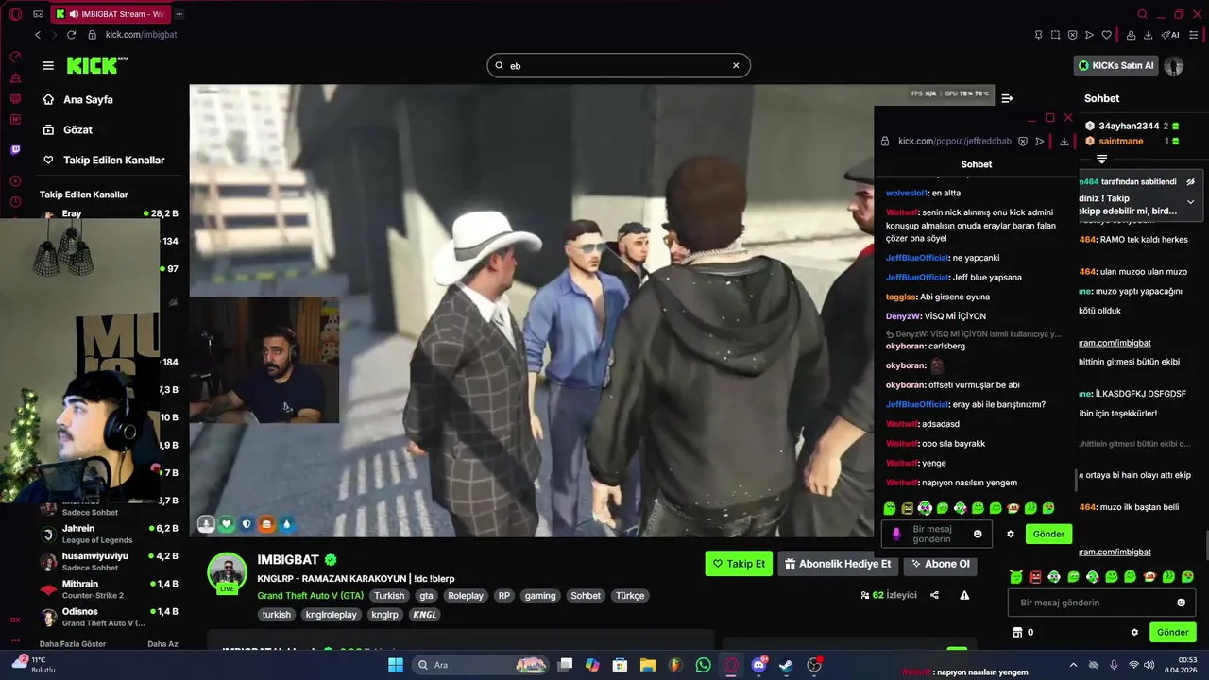Open Grand Theft Auto V (GTA) category link
Viewport: 1209px width, 680px height.
tap(310, 596)
